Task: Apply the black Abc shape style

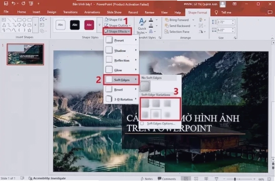Action: (x=75, y=25)
